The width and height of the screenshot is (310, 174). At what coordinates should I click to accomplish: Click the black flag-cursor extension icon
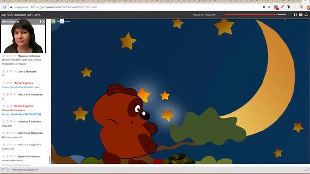289,7
